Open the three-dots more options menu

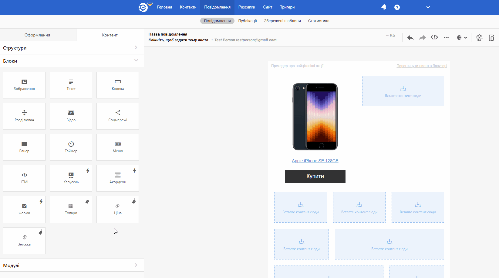[x=446, y=38]
